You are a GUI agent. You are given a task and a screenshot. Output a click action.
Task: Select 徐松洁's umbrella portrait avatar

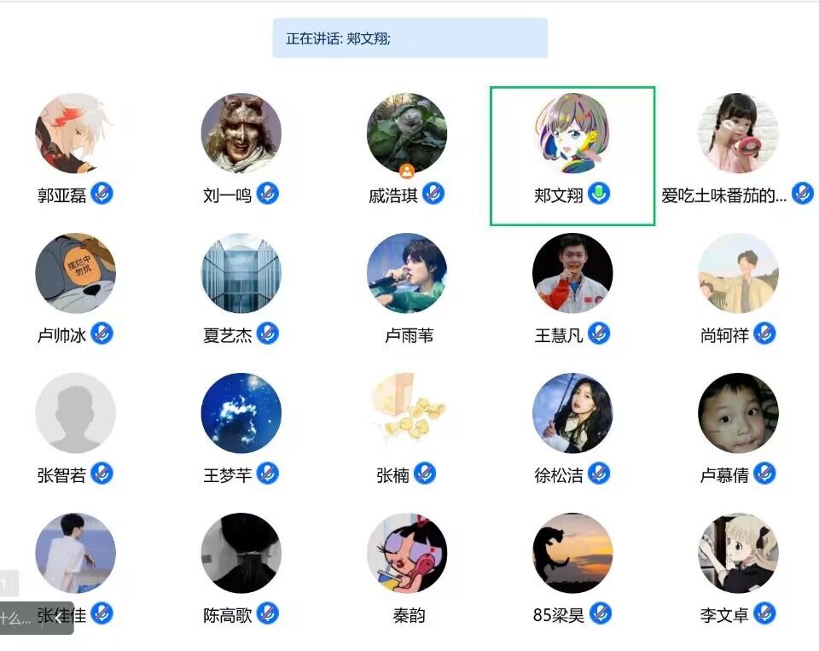pyautogui.click(x=572, y=413)
